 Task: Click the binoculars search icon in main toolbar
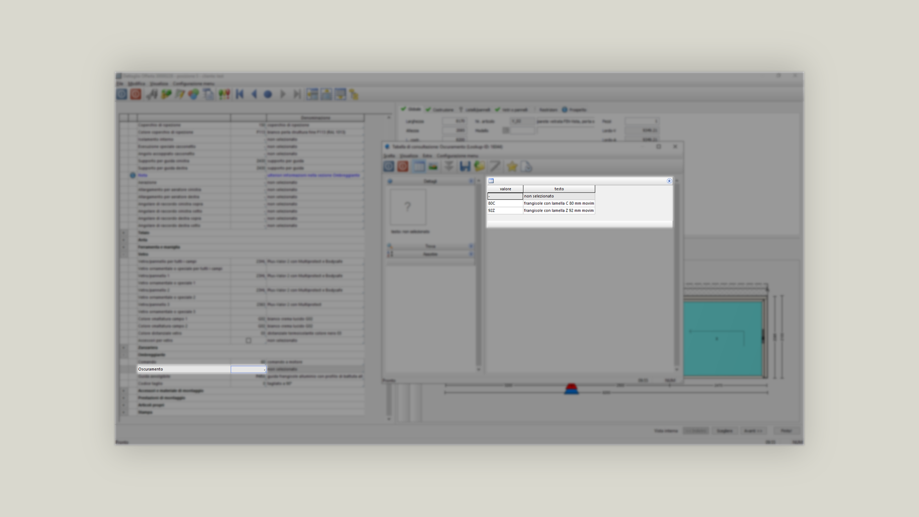[152, 94]
